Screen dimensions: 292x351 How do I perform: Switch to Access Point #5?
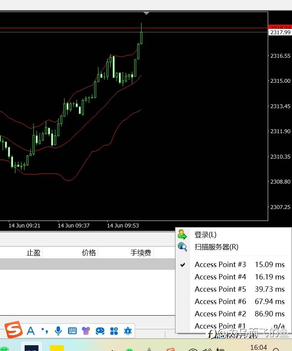pyautogui.click(x=234, y=289)
